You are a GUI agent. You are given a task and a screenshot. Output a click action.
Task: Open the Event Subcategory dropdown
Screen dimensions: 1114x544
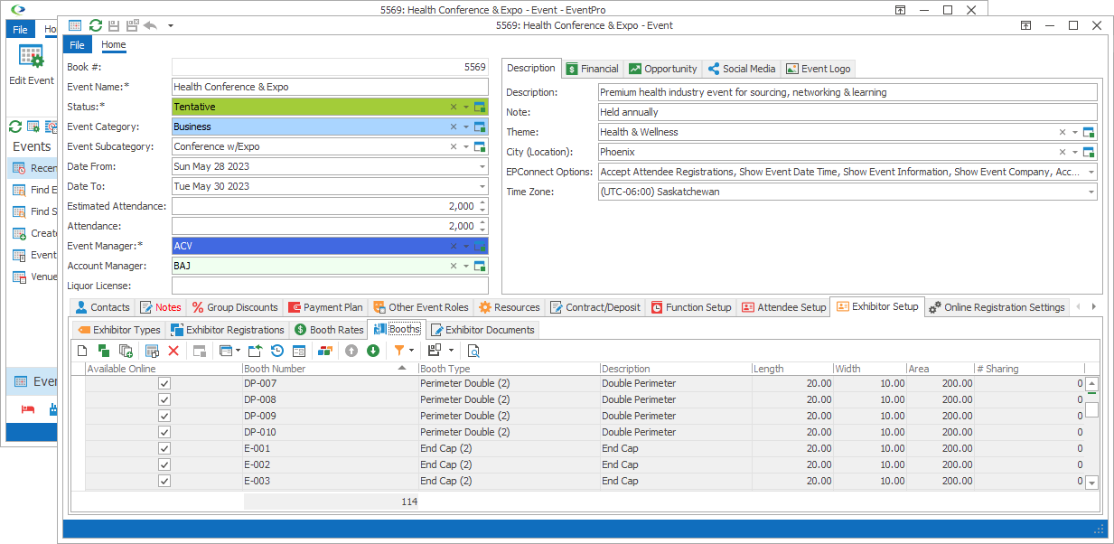pyautogui.click(x=466, y=146)
